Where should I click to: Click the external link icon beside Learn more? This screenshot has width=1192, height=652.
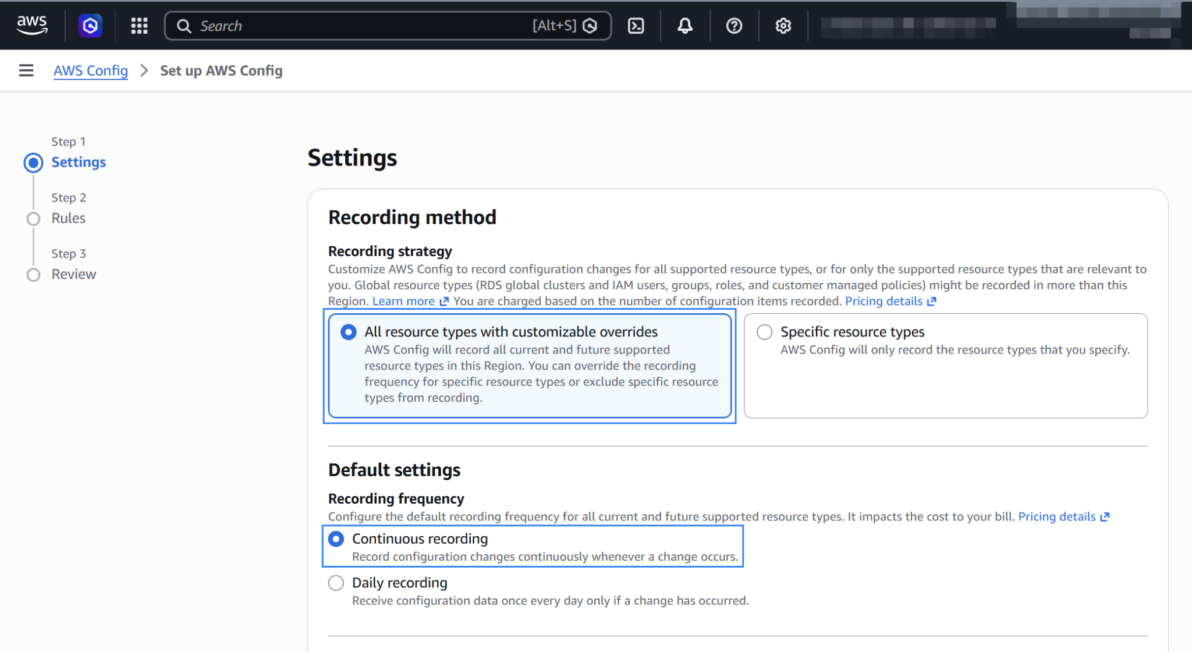click(x=444, y=301)
